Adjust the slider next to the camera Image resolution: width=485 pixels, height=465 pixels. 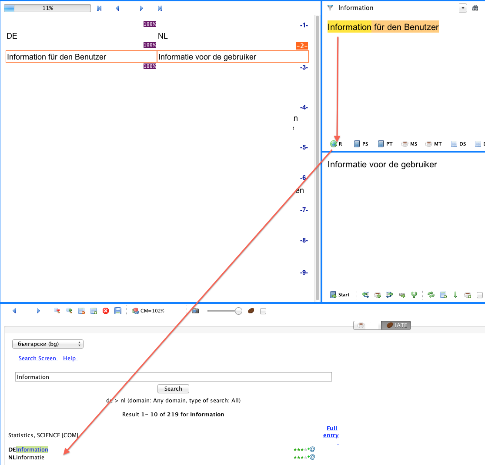click(x=238, y=311)
